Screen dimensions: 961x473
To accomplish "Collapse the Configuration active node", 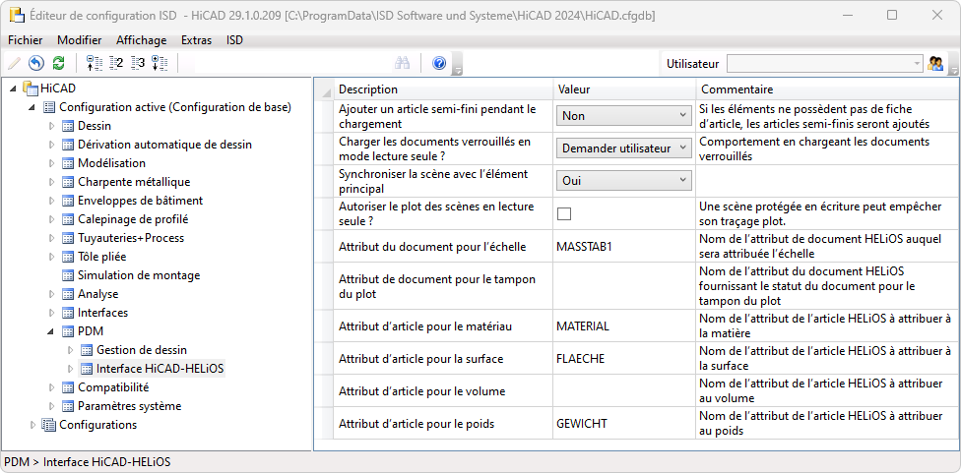I will click(x=33, y=107).
